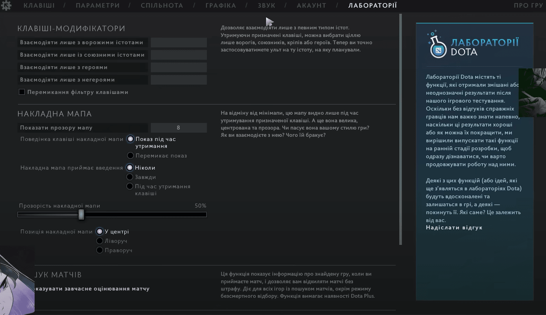Enable Перемикання фільтру клавішами checkbox
Screen dimensions: 546x315
22,92
